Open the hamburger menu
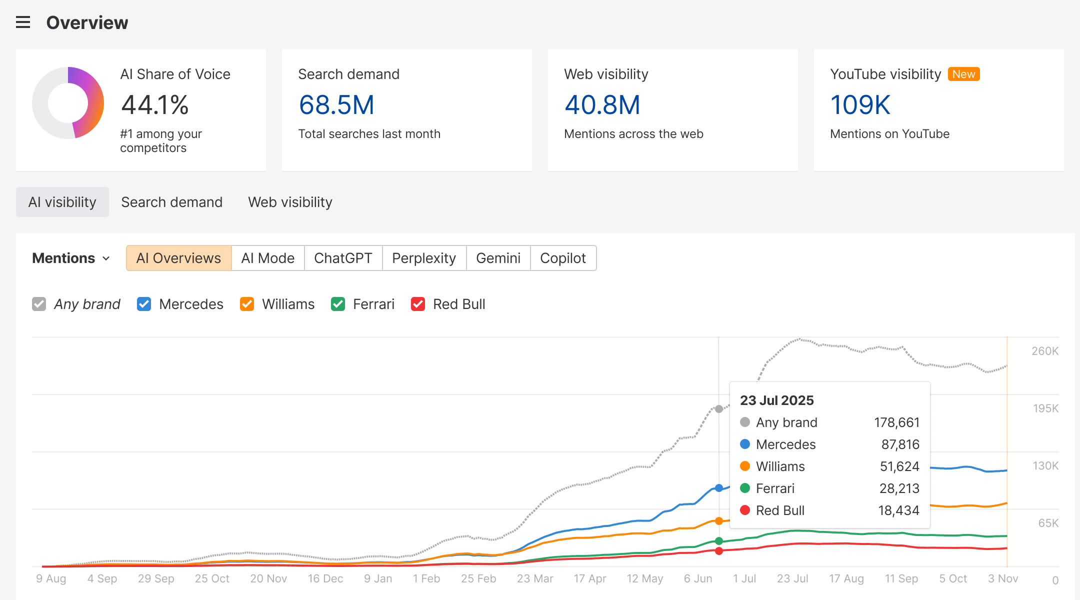Screen dimensions: 1080x600 (x=23, y=22)
